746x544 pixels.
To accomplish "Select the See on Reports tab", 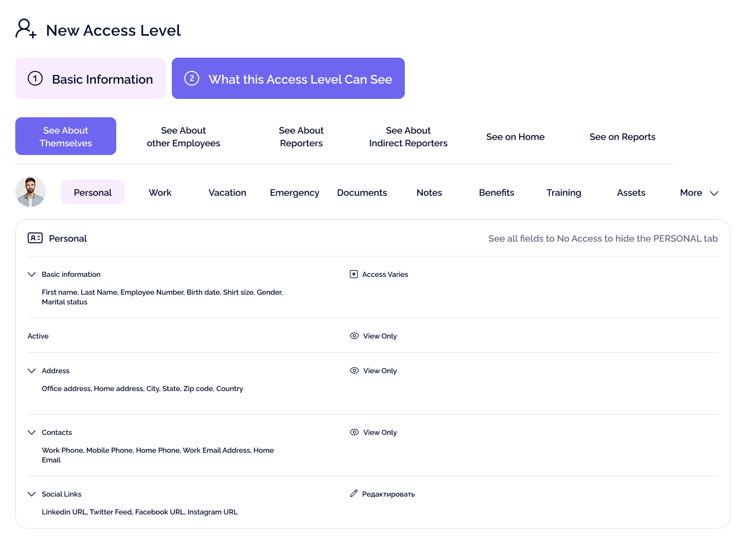I will pos(622,137).
